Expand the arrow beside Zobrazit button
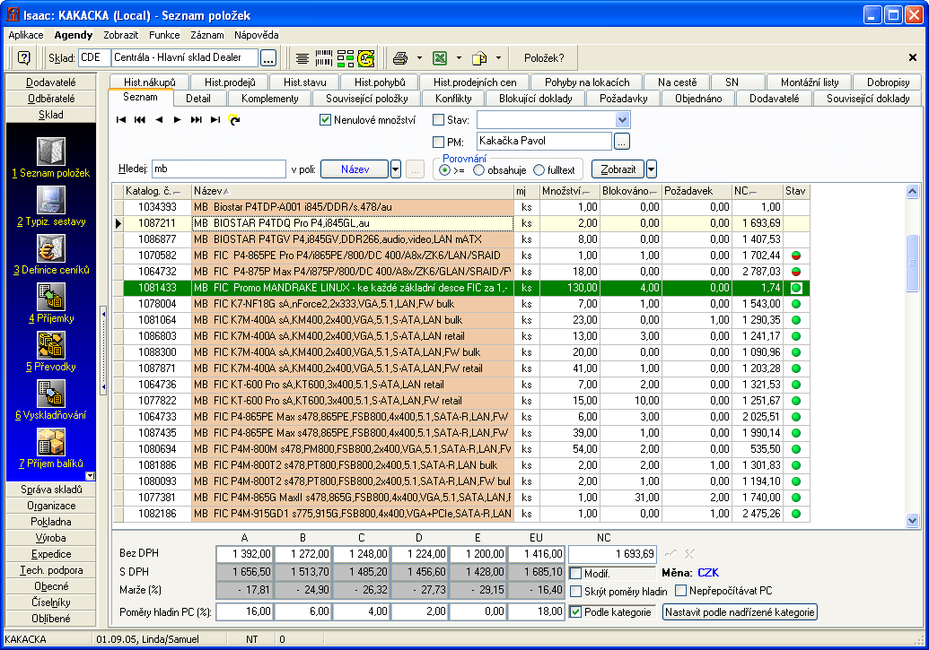The height and width of the screenshot is (650, 929). click(652, 169)
